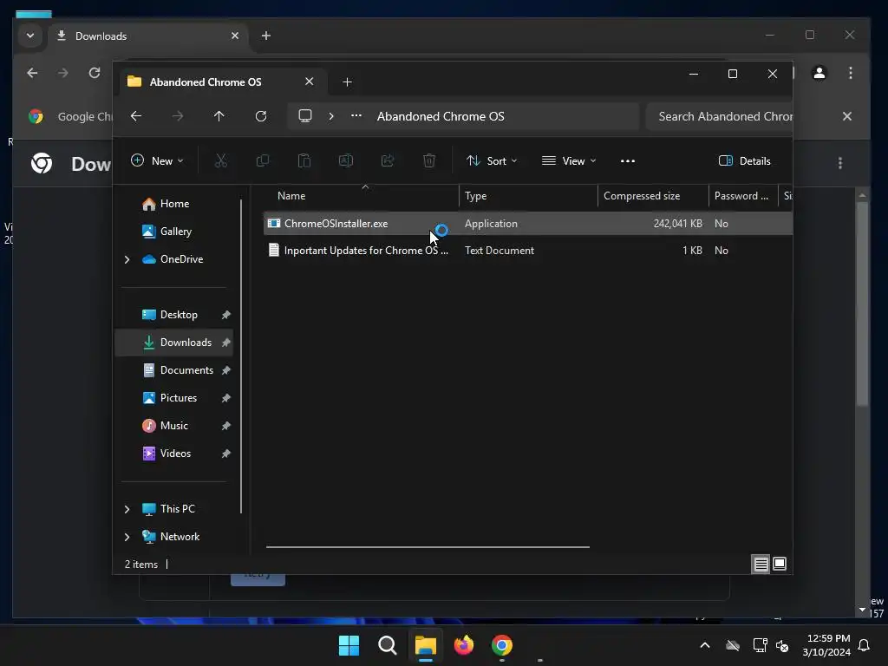Go up one folder level in Explorer
Viewport: 888px width, 666px height.
(x=219, y=116)
